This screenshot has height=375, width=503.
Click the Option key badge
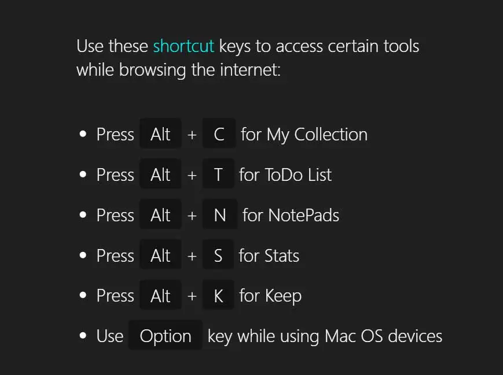tap(166, 336)
